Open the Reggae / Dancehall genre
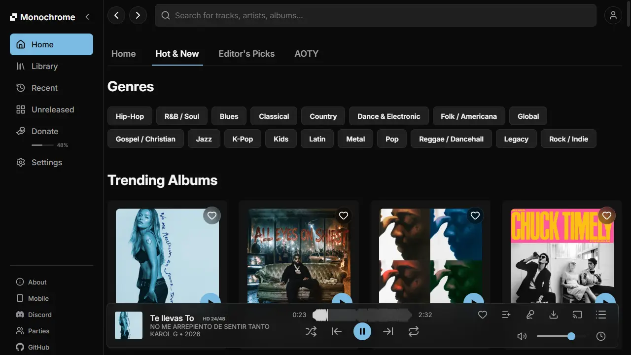Image resolution: width=631 pixels, height=355 pixels. pyautogui.click(x=452, y=139)
